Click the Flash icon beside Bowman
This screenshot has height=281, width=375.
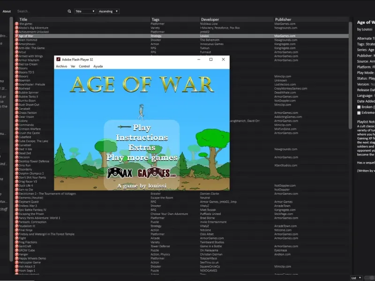pyautogui.click(x=16, y=80)
